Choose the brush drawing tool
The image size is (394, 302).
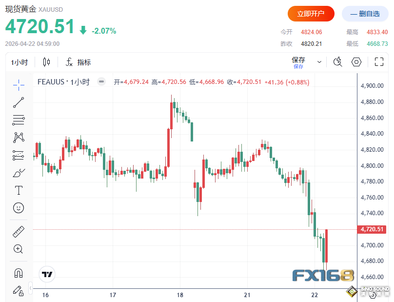point(19,173)
